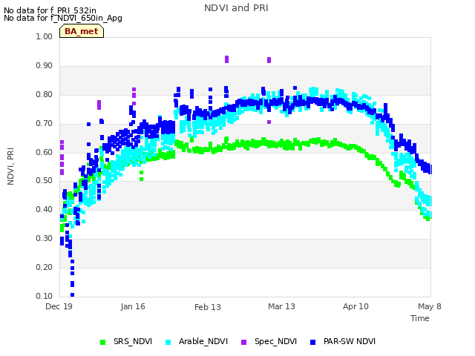
Task: Click the lowest blue PAR-SW point near 0.10
Action: coord(73,295)
